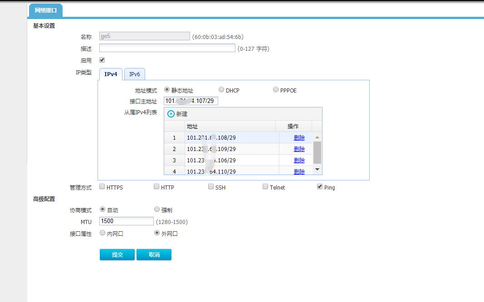Delete the first secondary address row

[x=299, y=137]
